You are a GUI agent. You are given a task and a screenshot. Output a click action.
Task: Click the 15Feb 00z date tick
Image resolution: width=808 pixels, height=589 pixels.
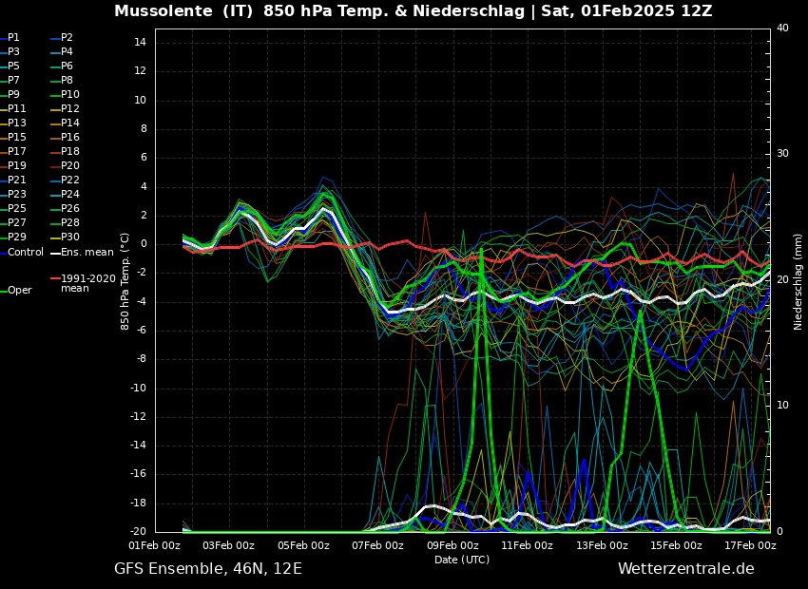click(676, 545)
